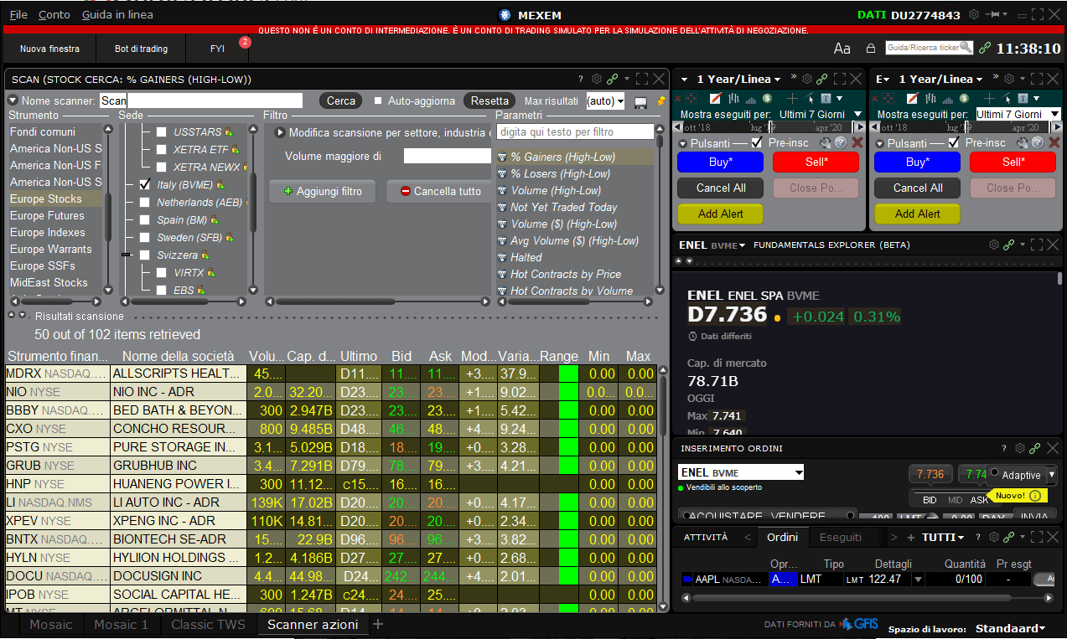Screen dimensions: 1067x639
Task: Toggle Pre-insc checkbox in right Pulsanti panel
Action: [x=954, y=142]
